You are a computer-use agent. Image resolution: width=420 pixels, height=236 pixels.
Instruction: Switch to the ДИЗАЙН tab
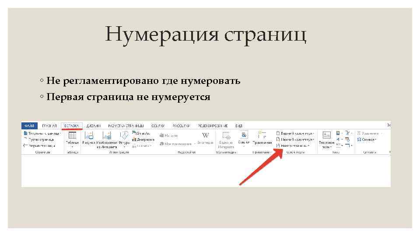coord(94,125)
